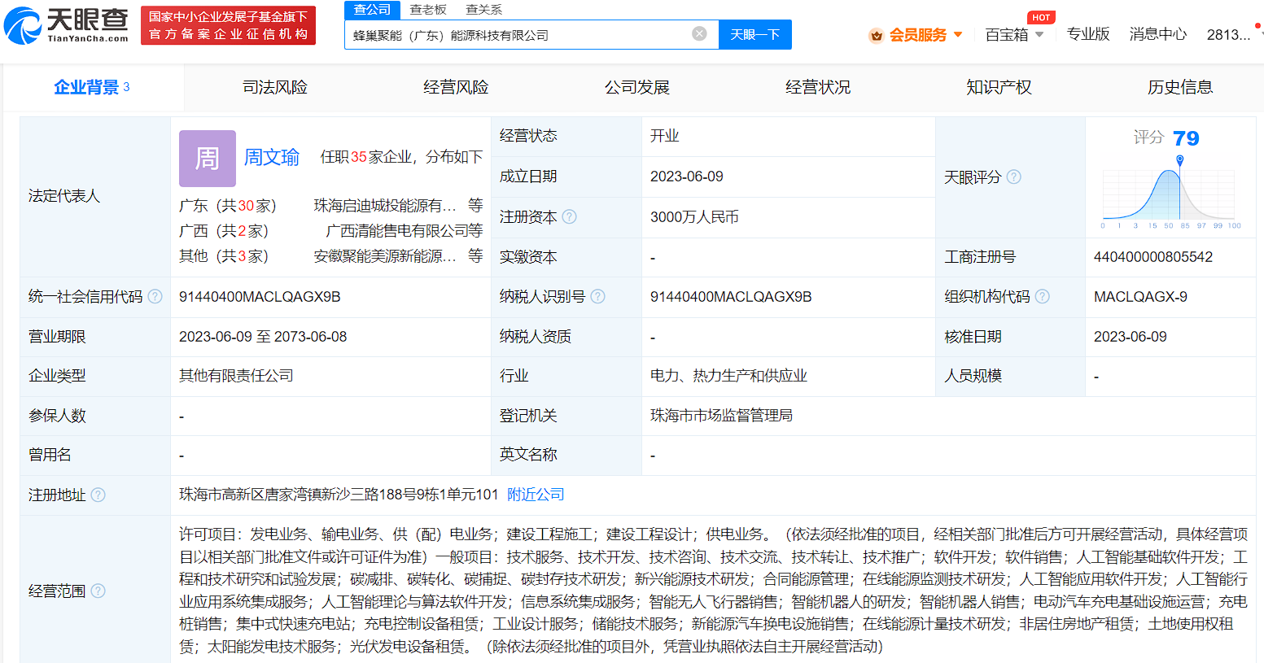Click the 天眼一下 search button
1264x663 pixels.
(x=755, y=34)
